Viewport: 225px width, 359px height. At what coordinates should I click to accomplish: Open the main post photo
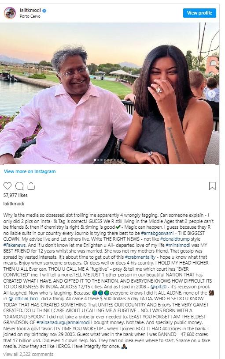[110, 94]
